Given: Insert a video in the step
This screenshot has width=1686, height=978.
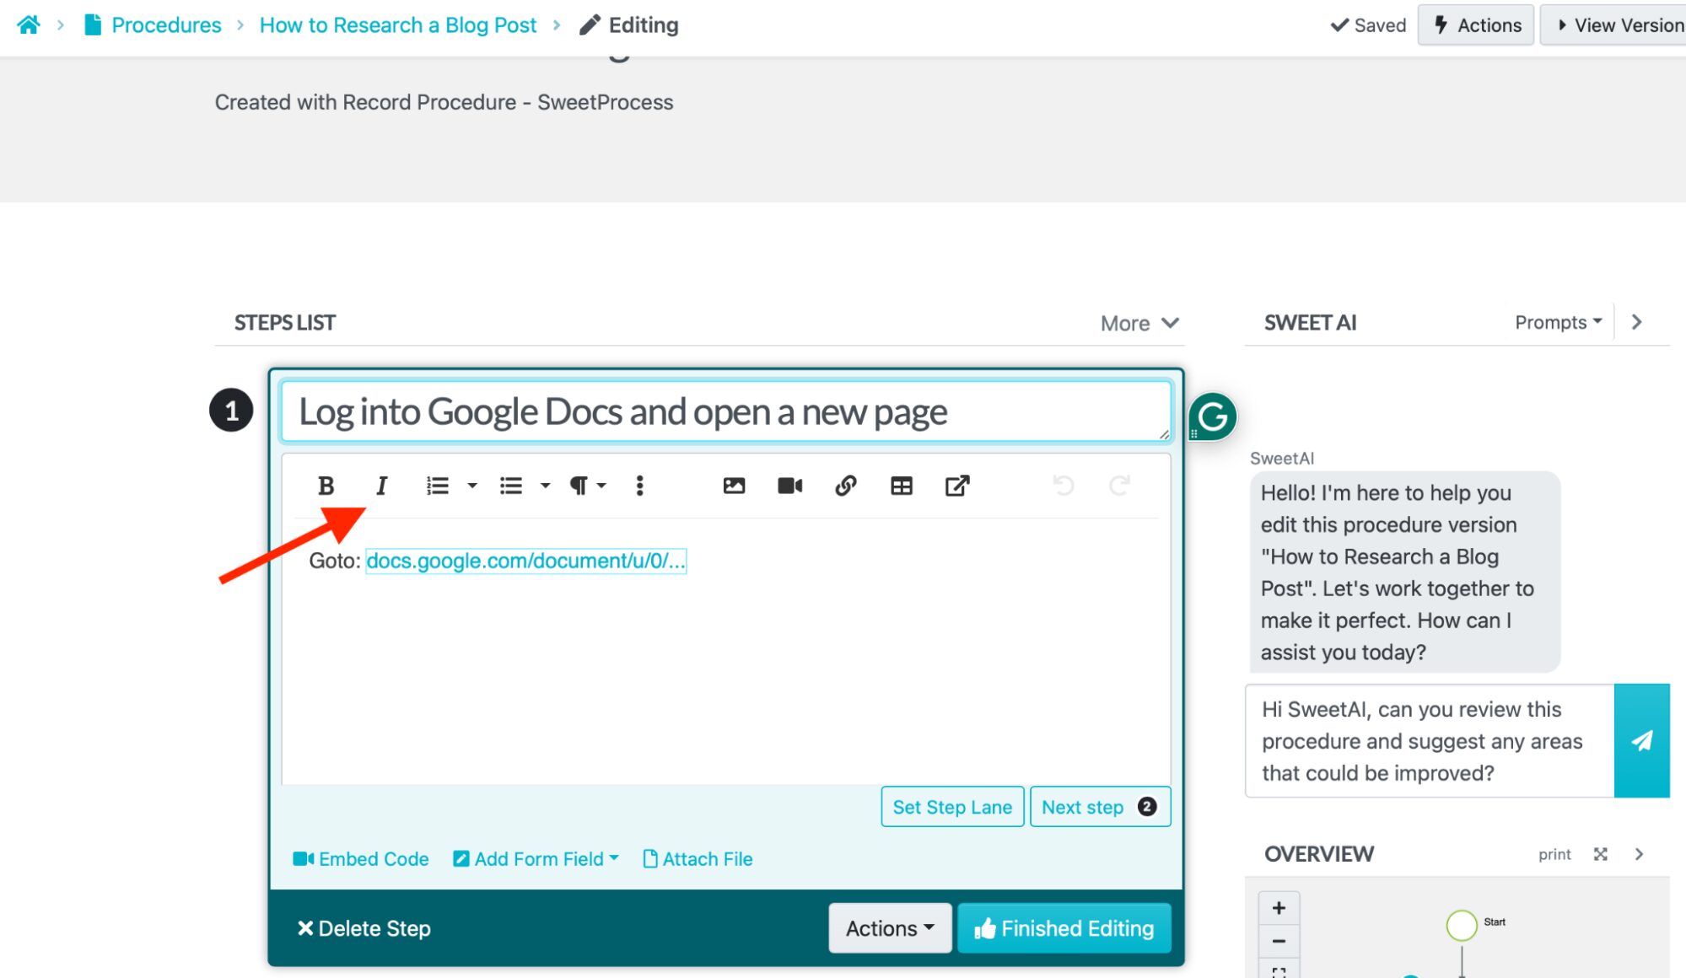Looking at the screenshot, I should (x=789, y=486).
